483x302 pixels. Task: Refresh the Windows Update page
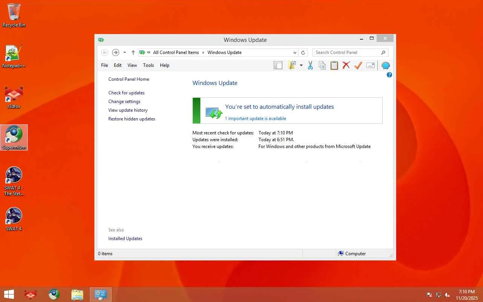(x=303, y=52)
